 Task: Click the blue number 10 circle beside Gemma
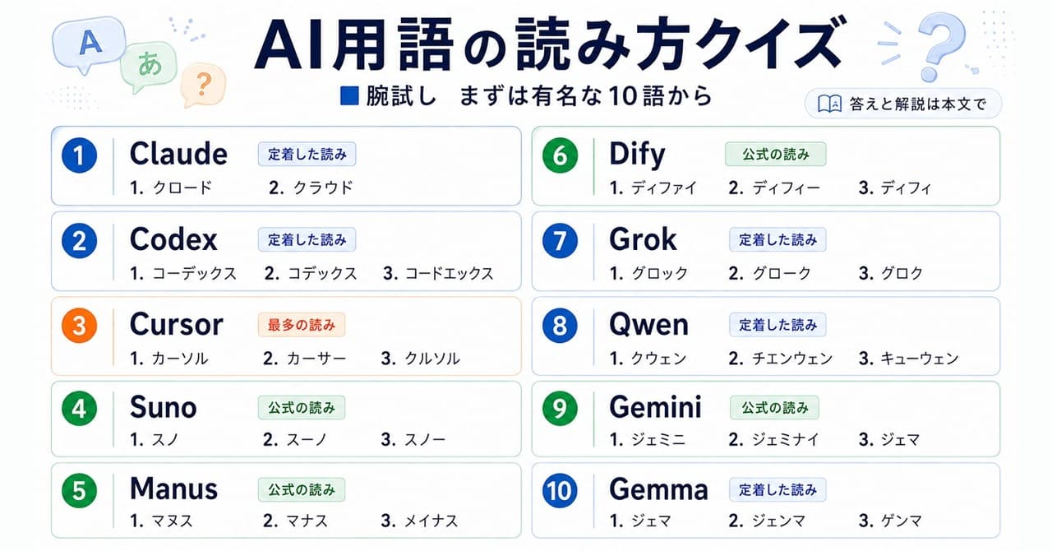point(560,491)
